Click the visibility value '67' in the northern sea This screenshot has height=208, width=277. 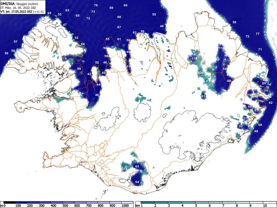[119, 27]
